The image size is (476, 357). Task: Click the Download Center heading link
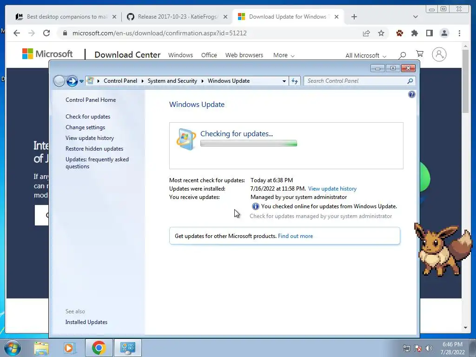coord(127,55)
